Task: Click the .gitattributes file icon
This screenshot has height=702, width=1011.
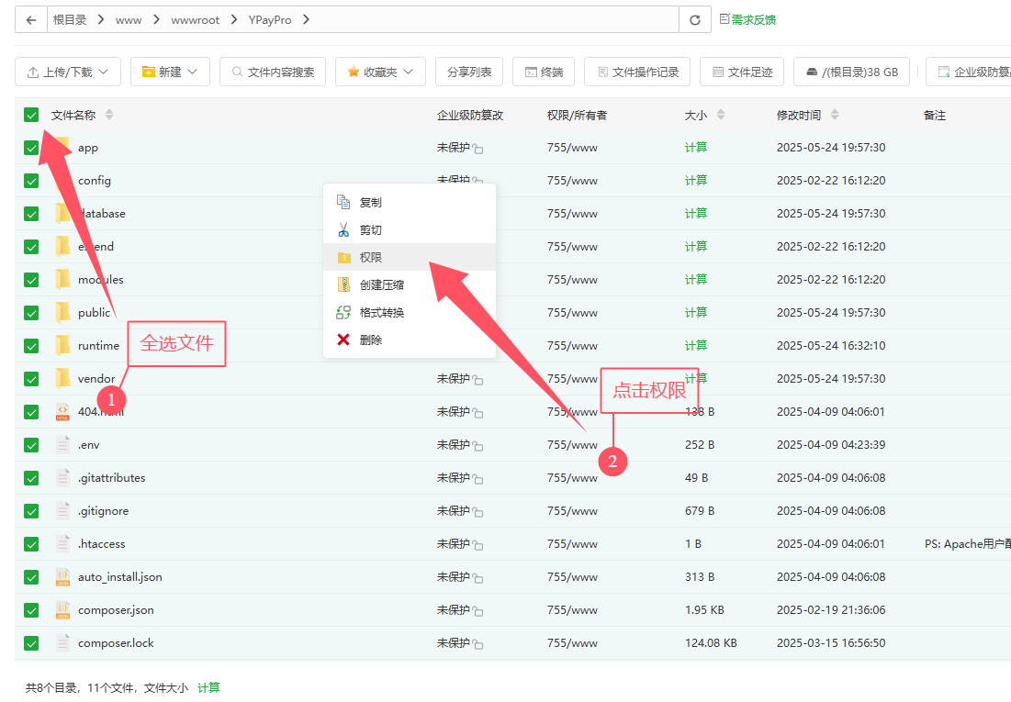Action: coord(62,478)
